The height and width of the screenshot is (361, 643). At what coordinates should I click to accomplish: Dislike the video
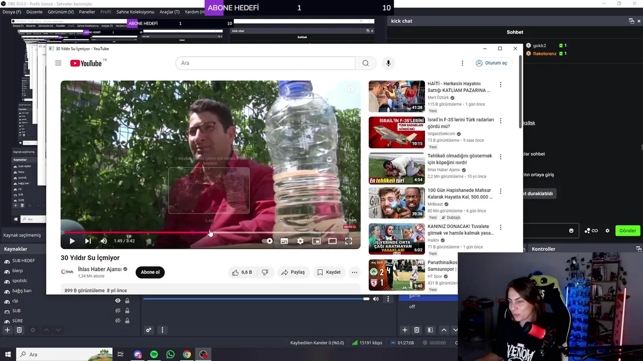click(x=265, y=272)
